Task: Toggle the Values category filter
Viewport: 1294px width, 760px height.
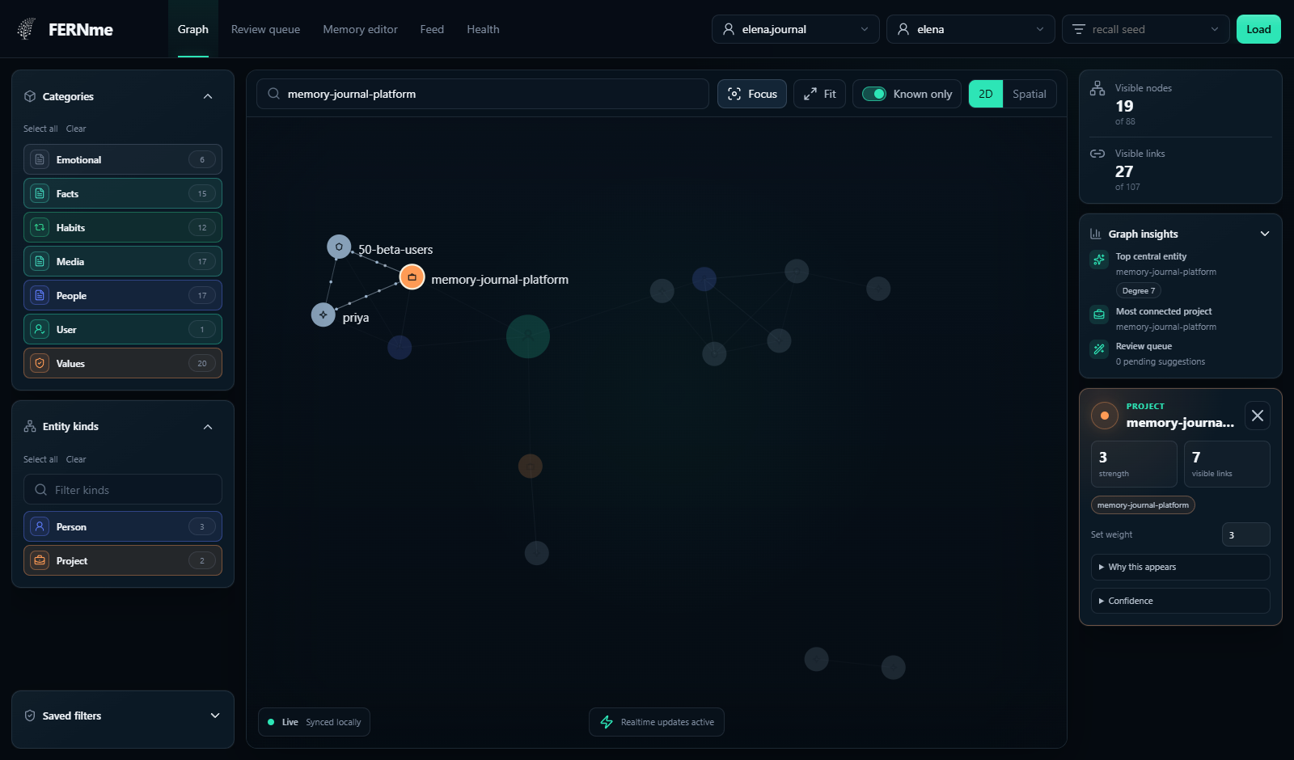Action: click(x=123, y=363)
